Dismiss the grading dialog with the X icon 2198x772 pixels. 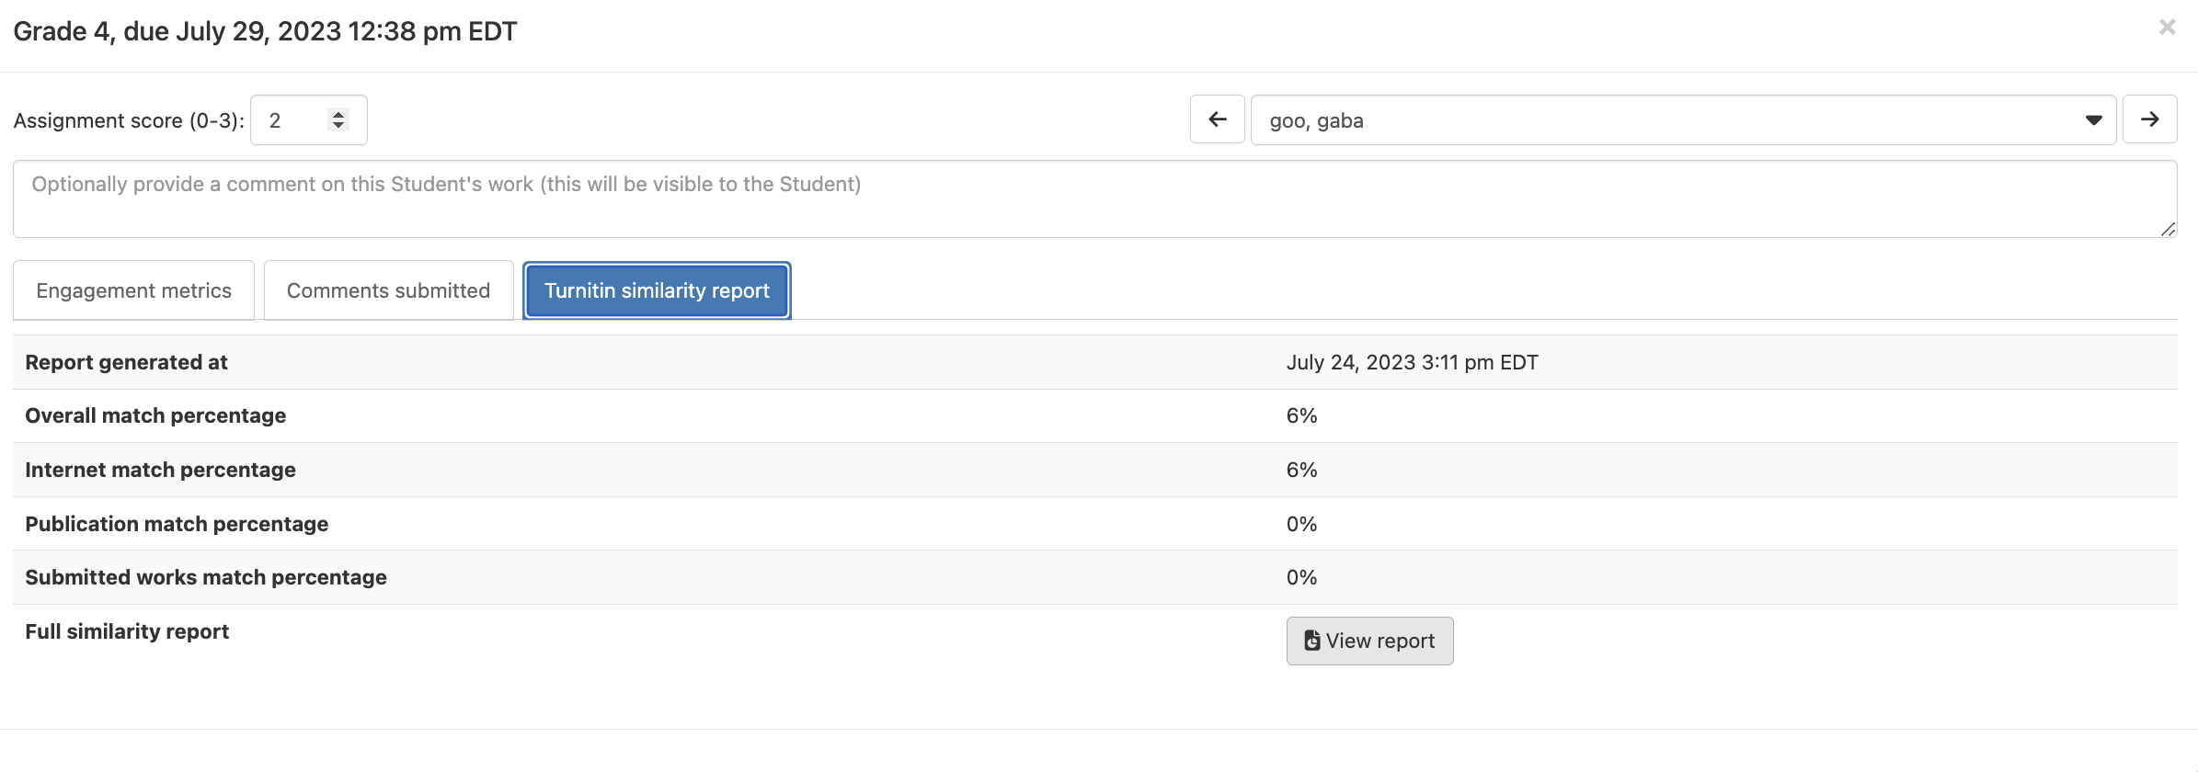pos(2168,27)
